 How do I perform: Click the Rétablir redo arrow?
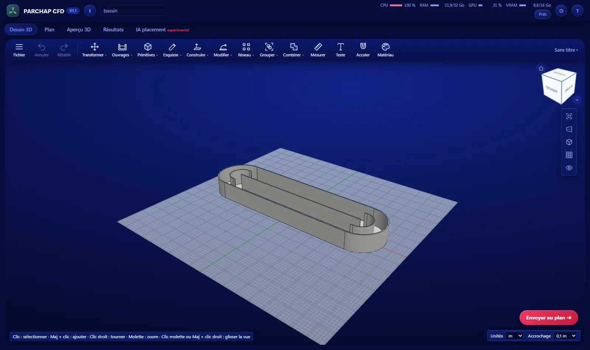point(64,50)
